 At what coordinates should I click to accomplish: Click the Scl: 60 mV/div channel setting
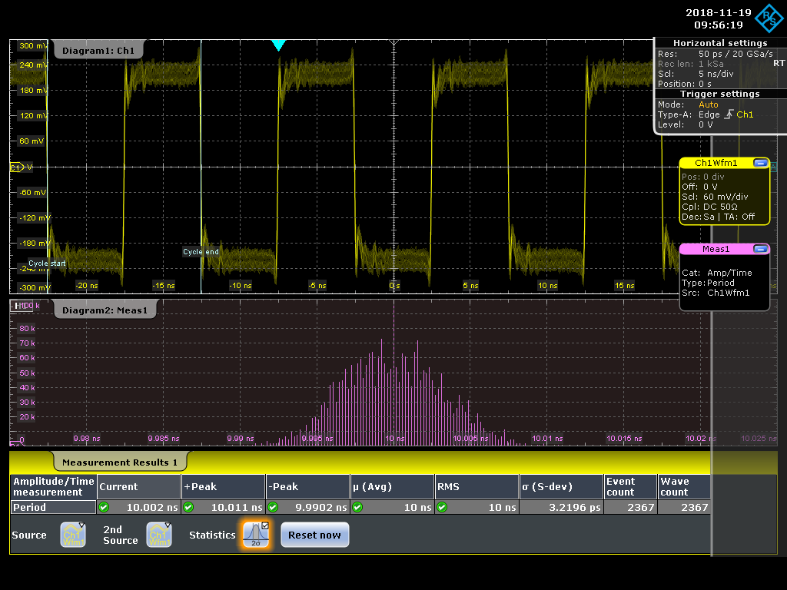point(715,197)
